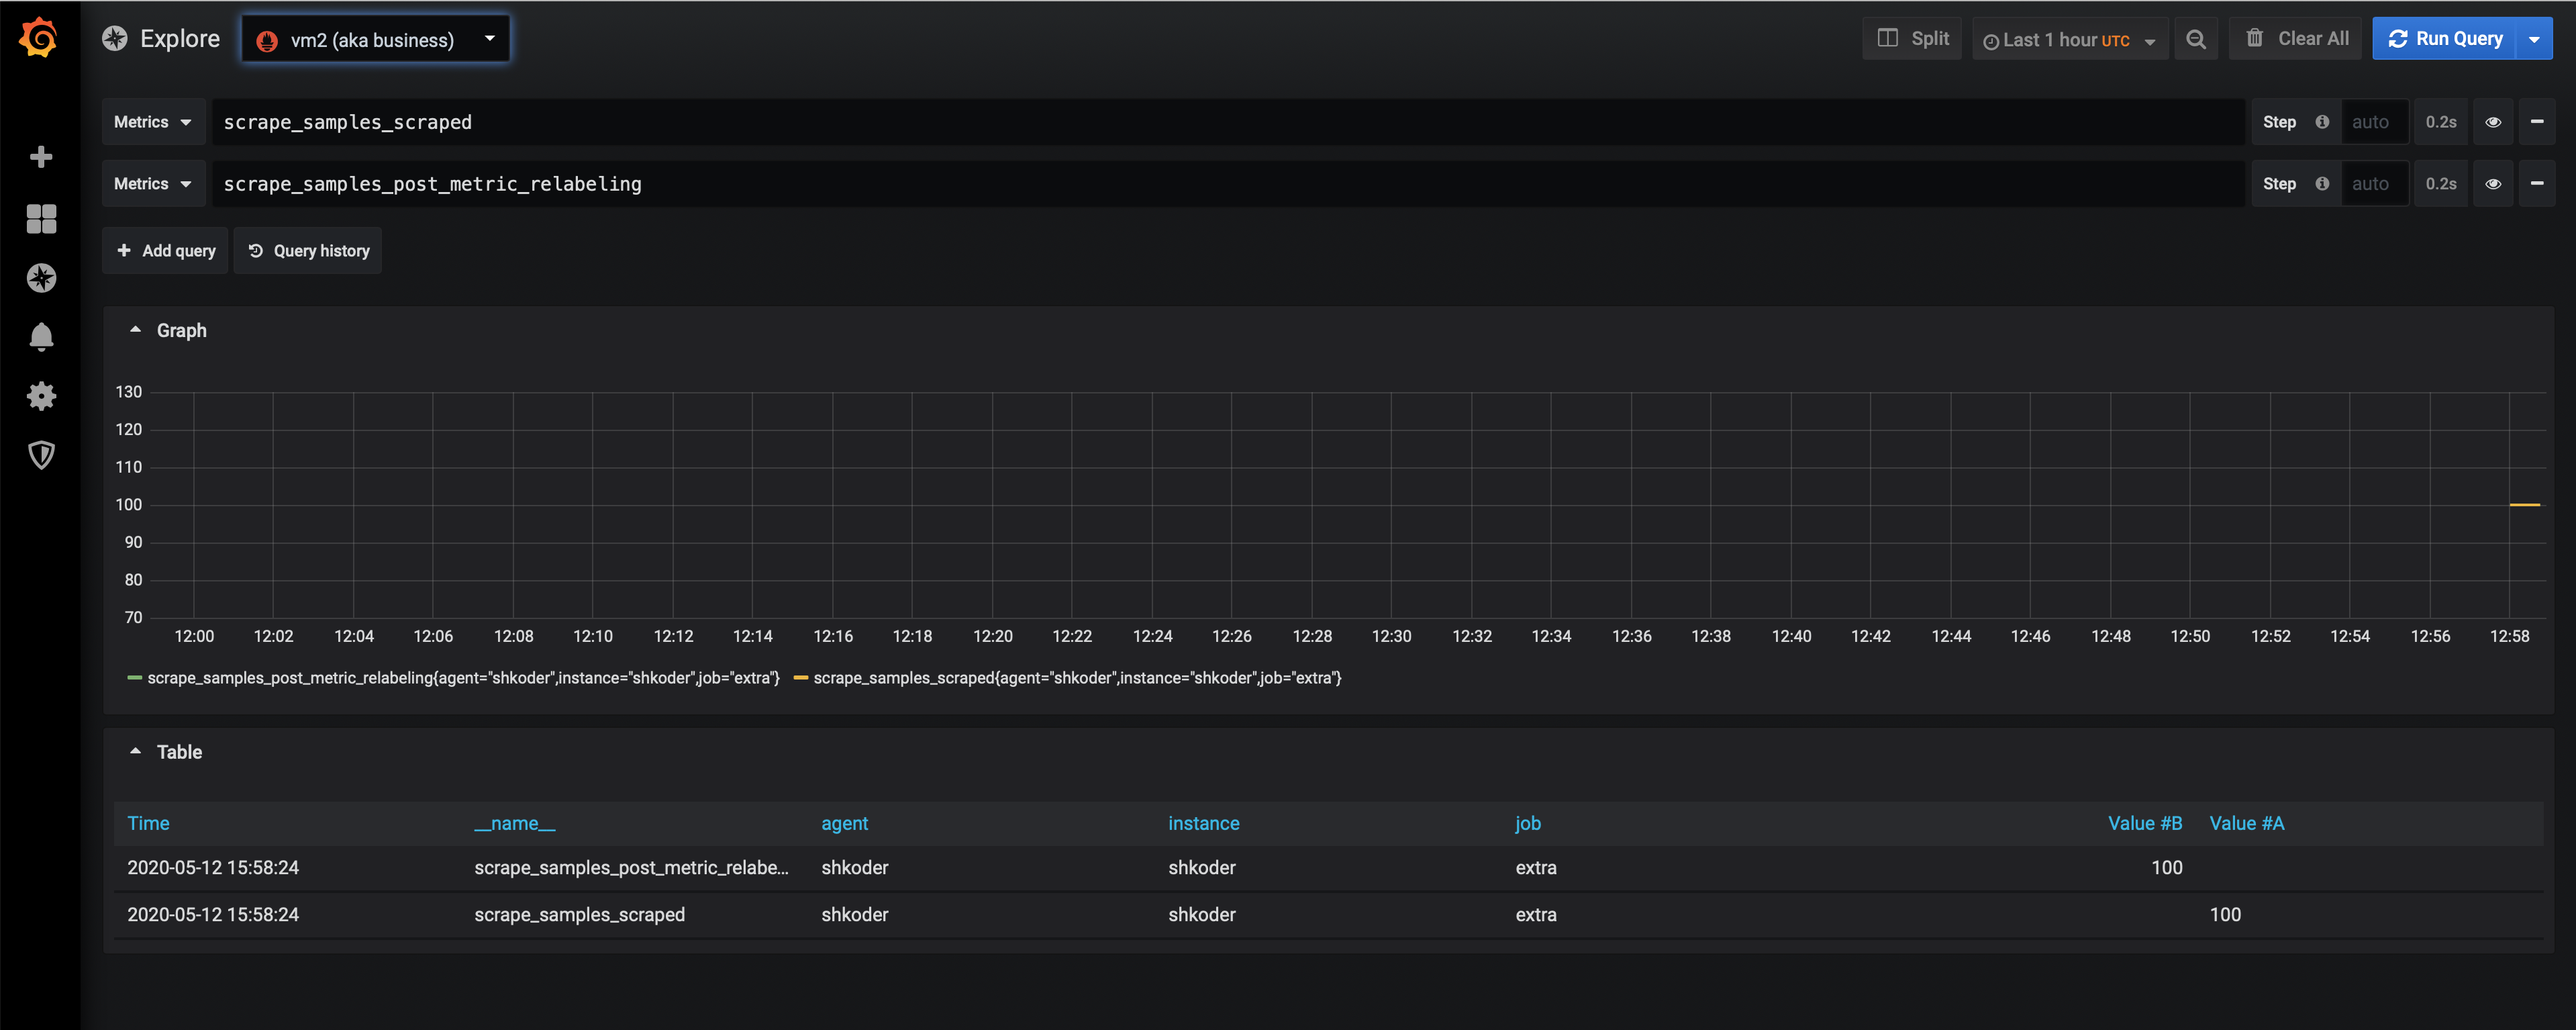
Task: Click the yellow series line on graph
Action: tap(2524, 505)
